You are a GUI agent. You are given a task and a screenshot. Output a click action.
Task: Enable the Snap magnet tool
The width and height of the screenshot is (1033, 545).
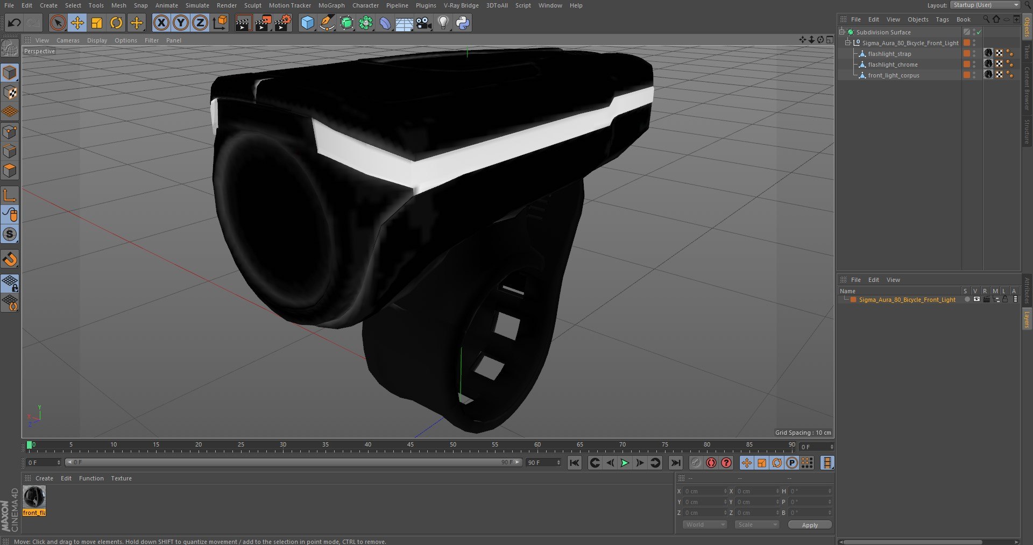click(x=10, y=259)
